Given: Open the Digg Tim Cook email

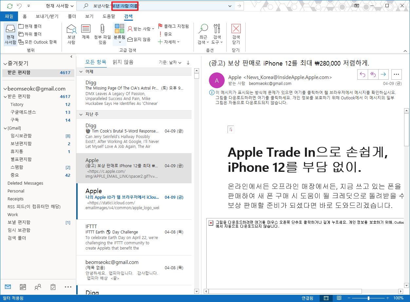Looking at the screenshot, I should click(x=134, y=135).
